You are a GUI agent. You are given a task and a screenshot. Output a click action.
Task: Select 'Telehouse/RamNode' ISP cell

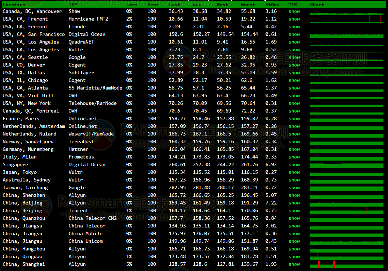(92, 103)
